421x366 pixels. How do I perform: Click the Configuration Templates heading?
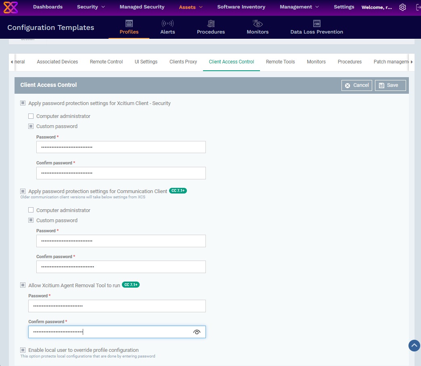click(x=51, y=27)
